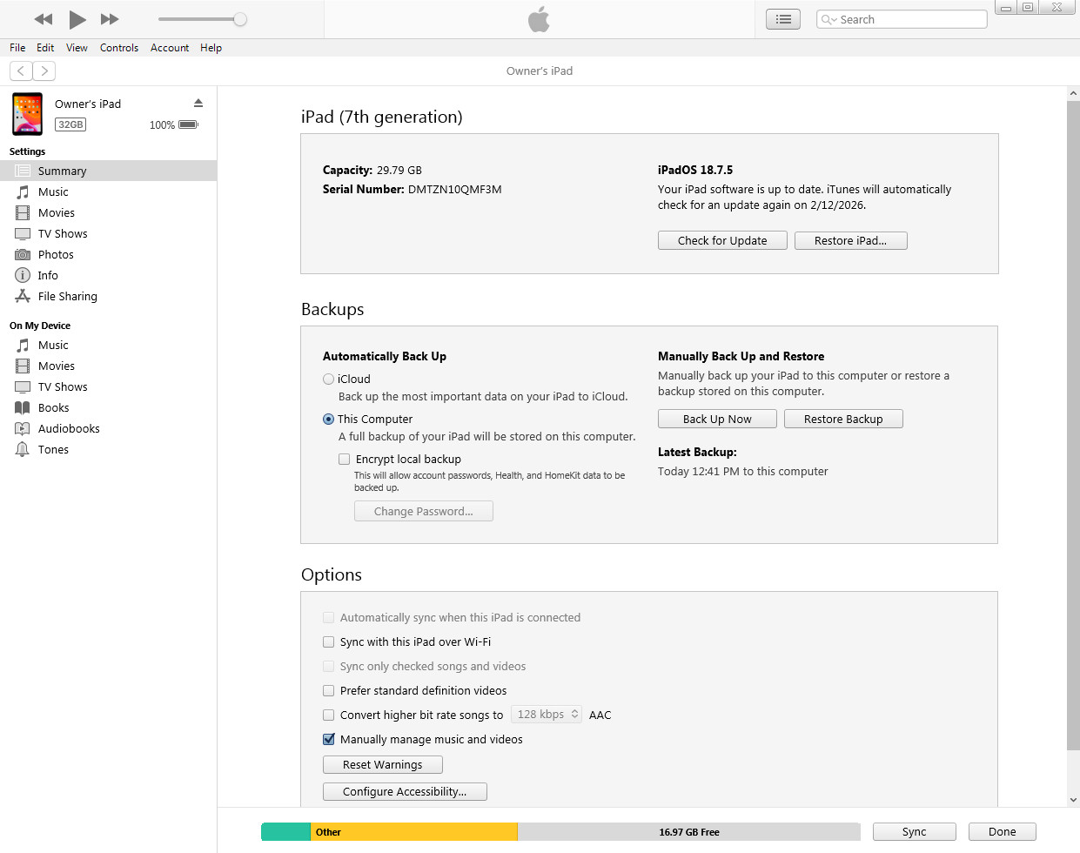This screenshot has height=853, width=1080.
Task: Uncheck Manually manage music and videos
Action: (x=329, y=739)
